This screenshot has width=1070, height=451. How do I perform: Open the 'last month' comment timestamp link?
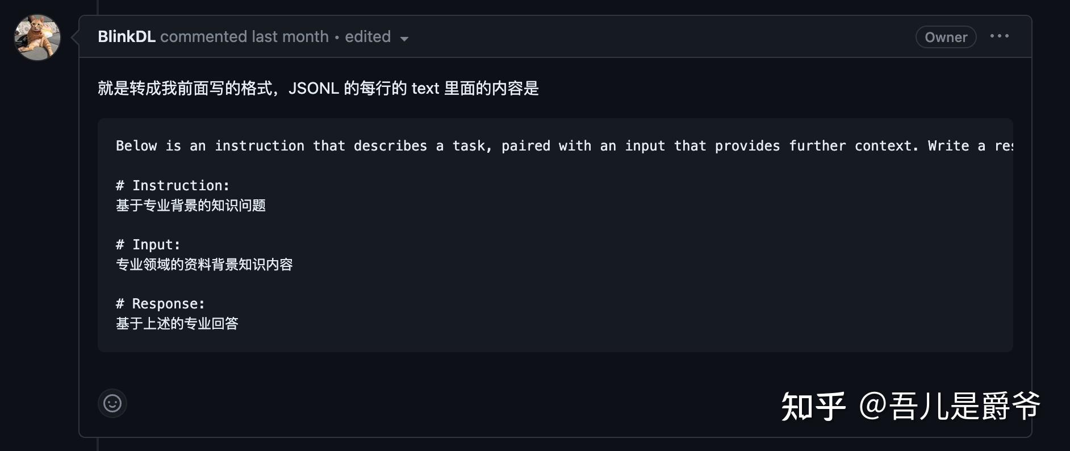click(x=290, y=37)
